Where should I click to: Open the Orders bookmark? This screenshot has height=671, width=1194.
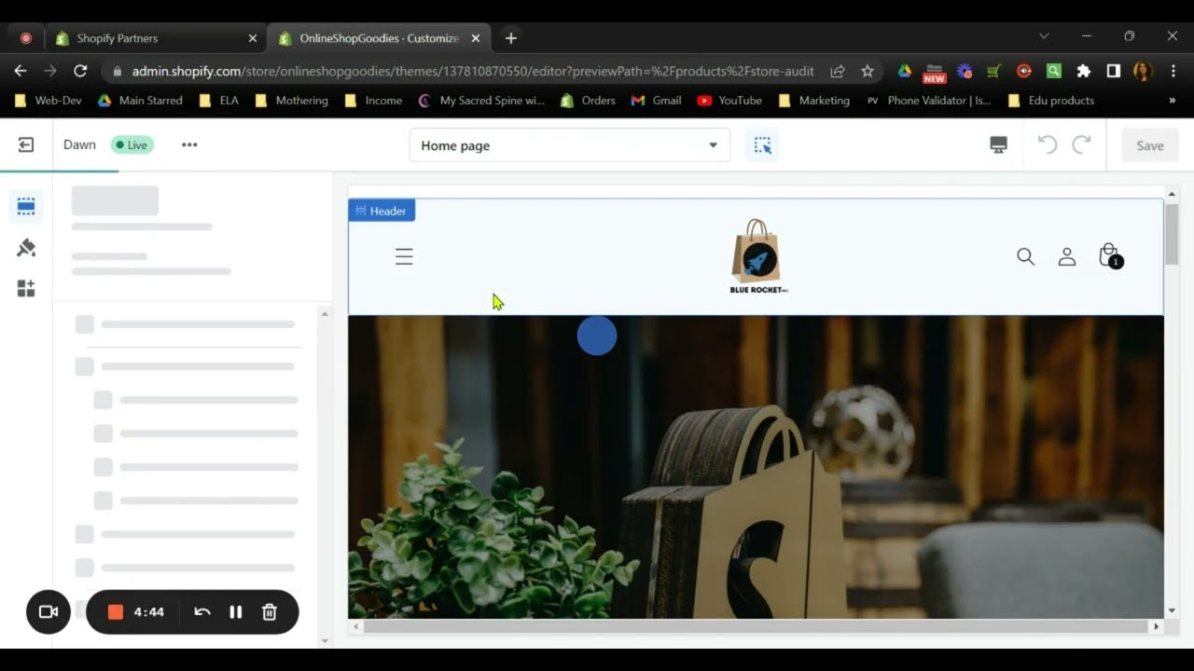(x=588, y=101)
